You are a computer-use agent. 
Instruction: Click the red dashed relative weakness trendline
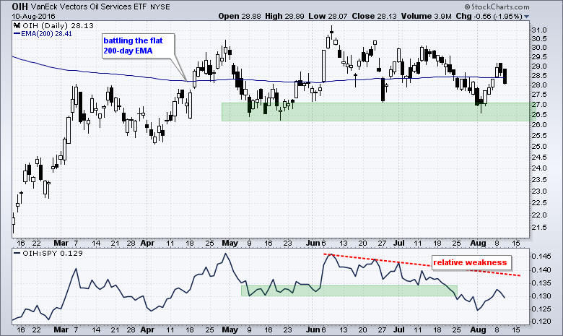(x=422, y=265)
